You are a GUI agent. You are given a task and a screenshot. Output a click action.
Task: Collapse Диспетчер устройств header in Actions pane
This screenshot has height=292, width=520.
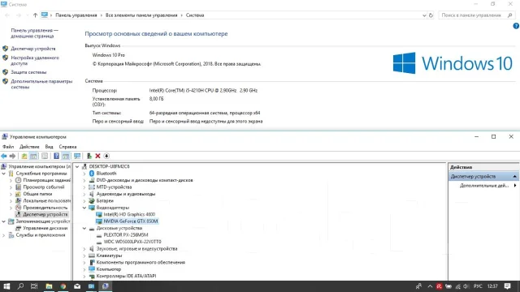(x=514, y=177)
